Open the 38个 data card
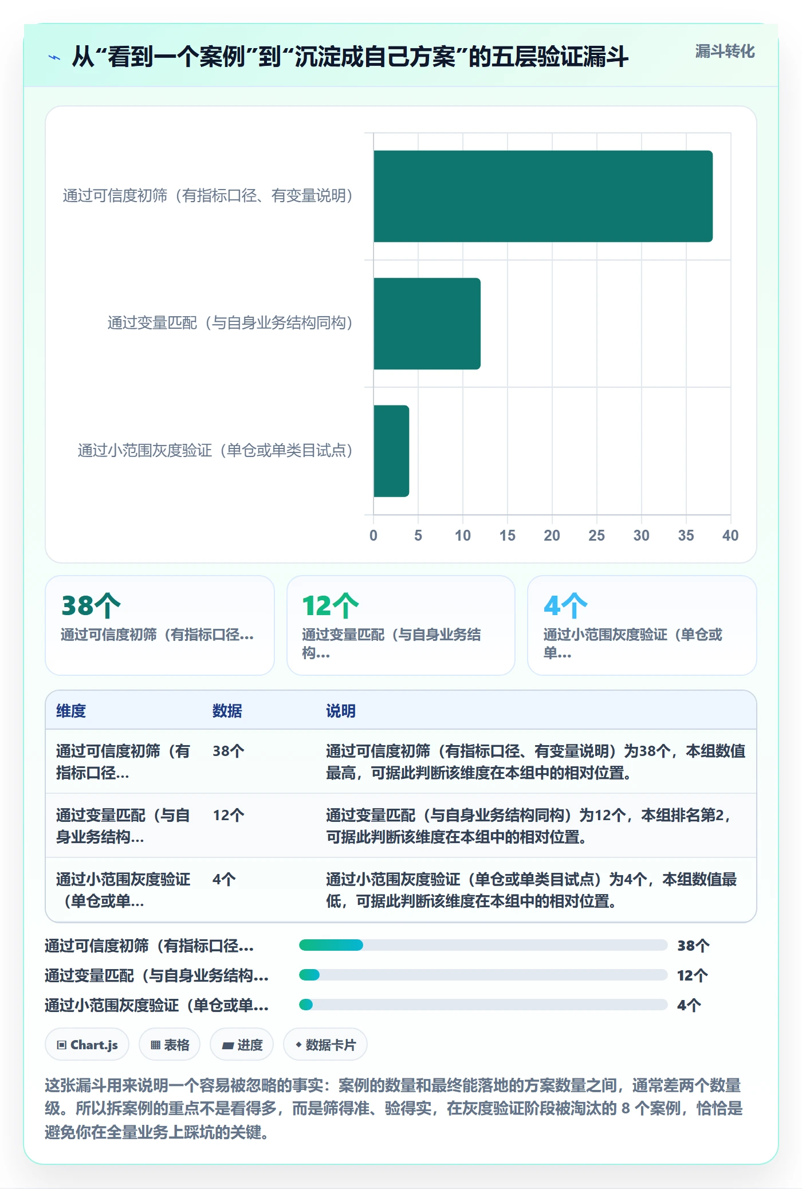 (x=160, y=625)
